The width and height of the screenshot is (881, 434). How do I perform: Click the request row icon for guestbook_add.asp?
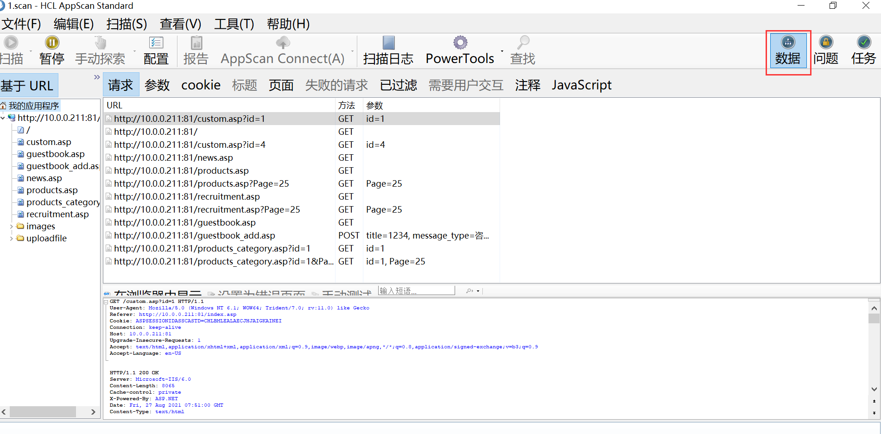click(108, 235)
